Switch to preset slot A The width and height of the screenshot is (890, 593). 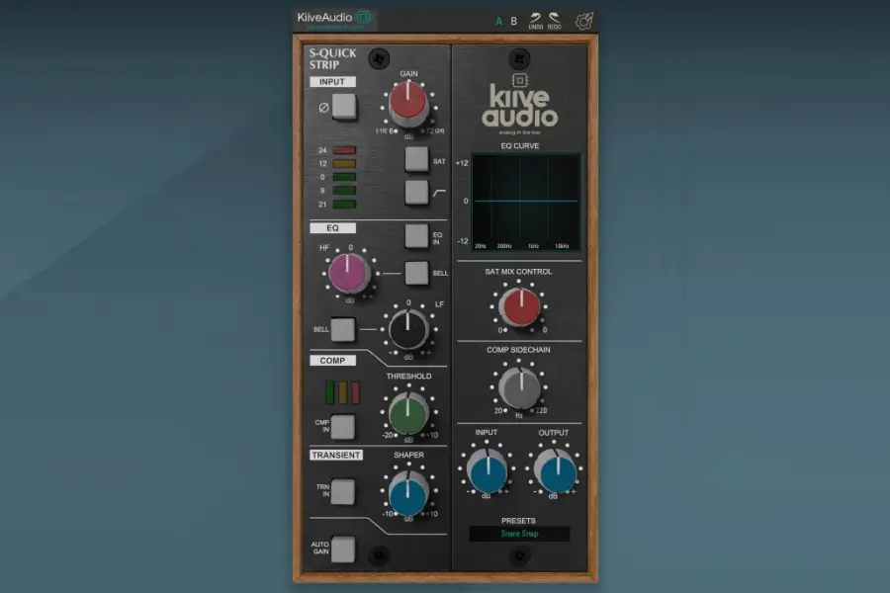499,21
